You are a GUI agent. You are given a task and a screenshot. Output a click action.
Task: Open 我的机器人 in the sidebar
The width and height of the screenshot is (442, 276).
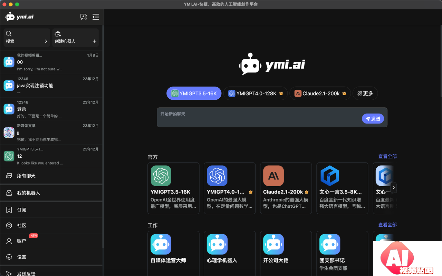(x=51, y=193)
